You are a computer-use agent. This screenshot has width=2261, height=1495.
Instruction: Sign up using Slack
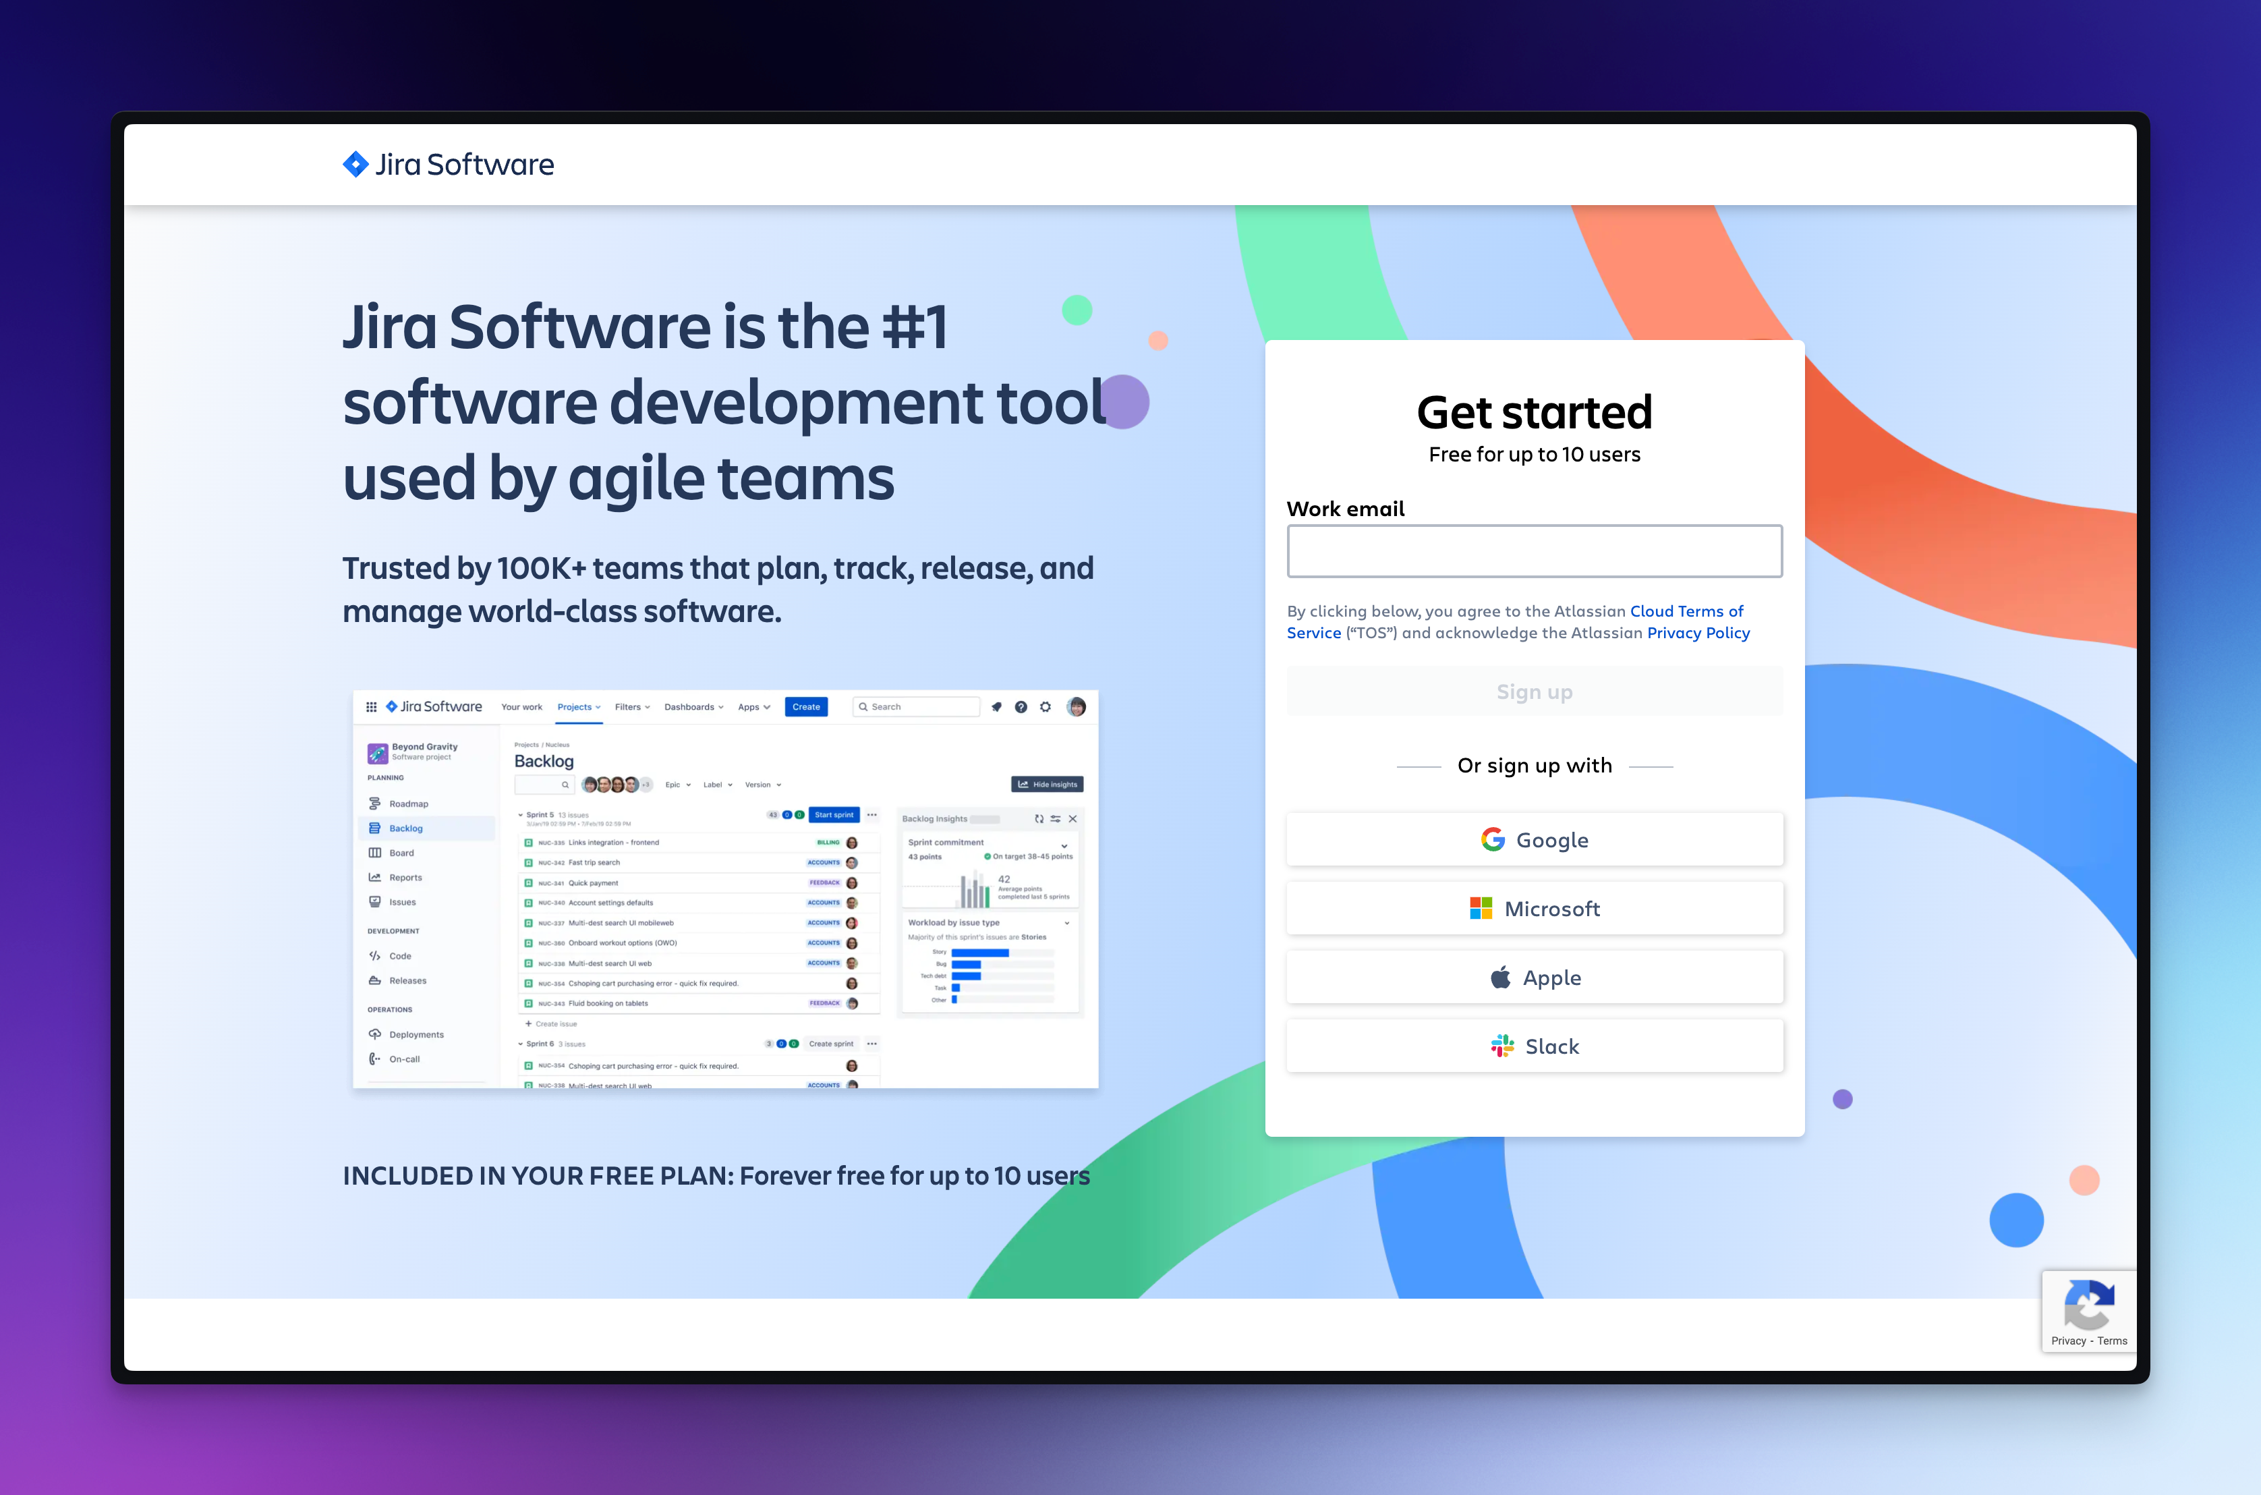coord(1534,1046)
